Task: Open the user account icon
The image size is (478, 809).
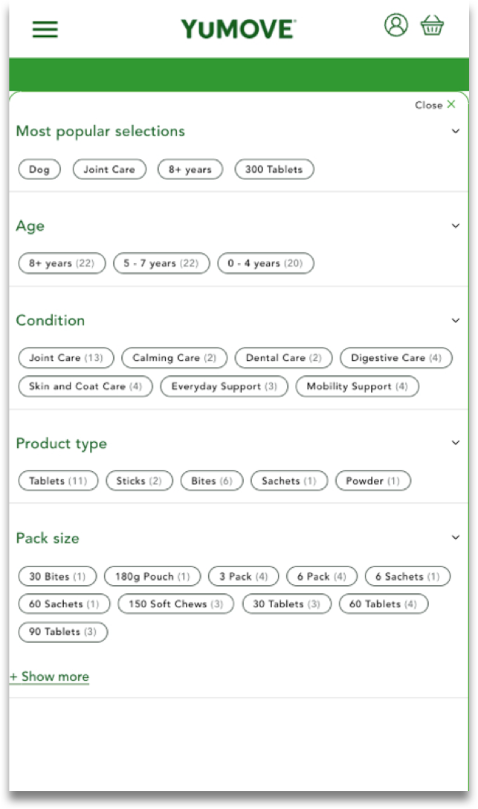Action: click(x=396, y=25)
